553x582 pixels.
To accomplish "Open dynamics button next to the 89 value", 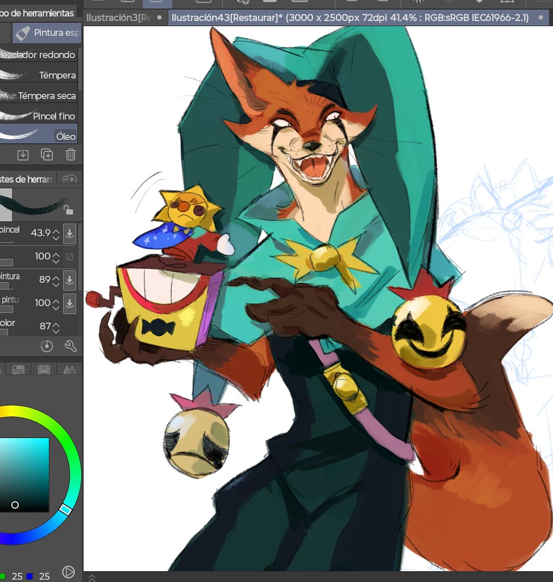I will pyautogui.click(x=69, y=279).
